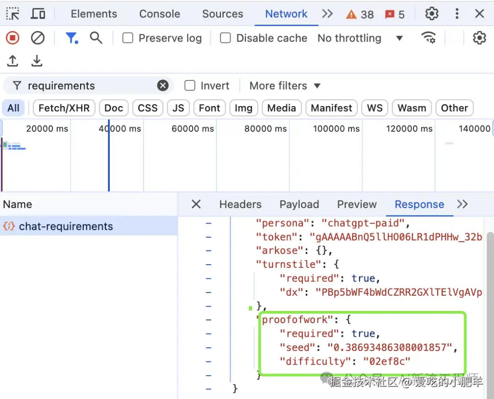Toggle the network filter funnel icon
Image resolution: width=494 pixels, height=399 pixels.
(x=71, y=38)
